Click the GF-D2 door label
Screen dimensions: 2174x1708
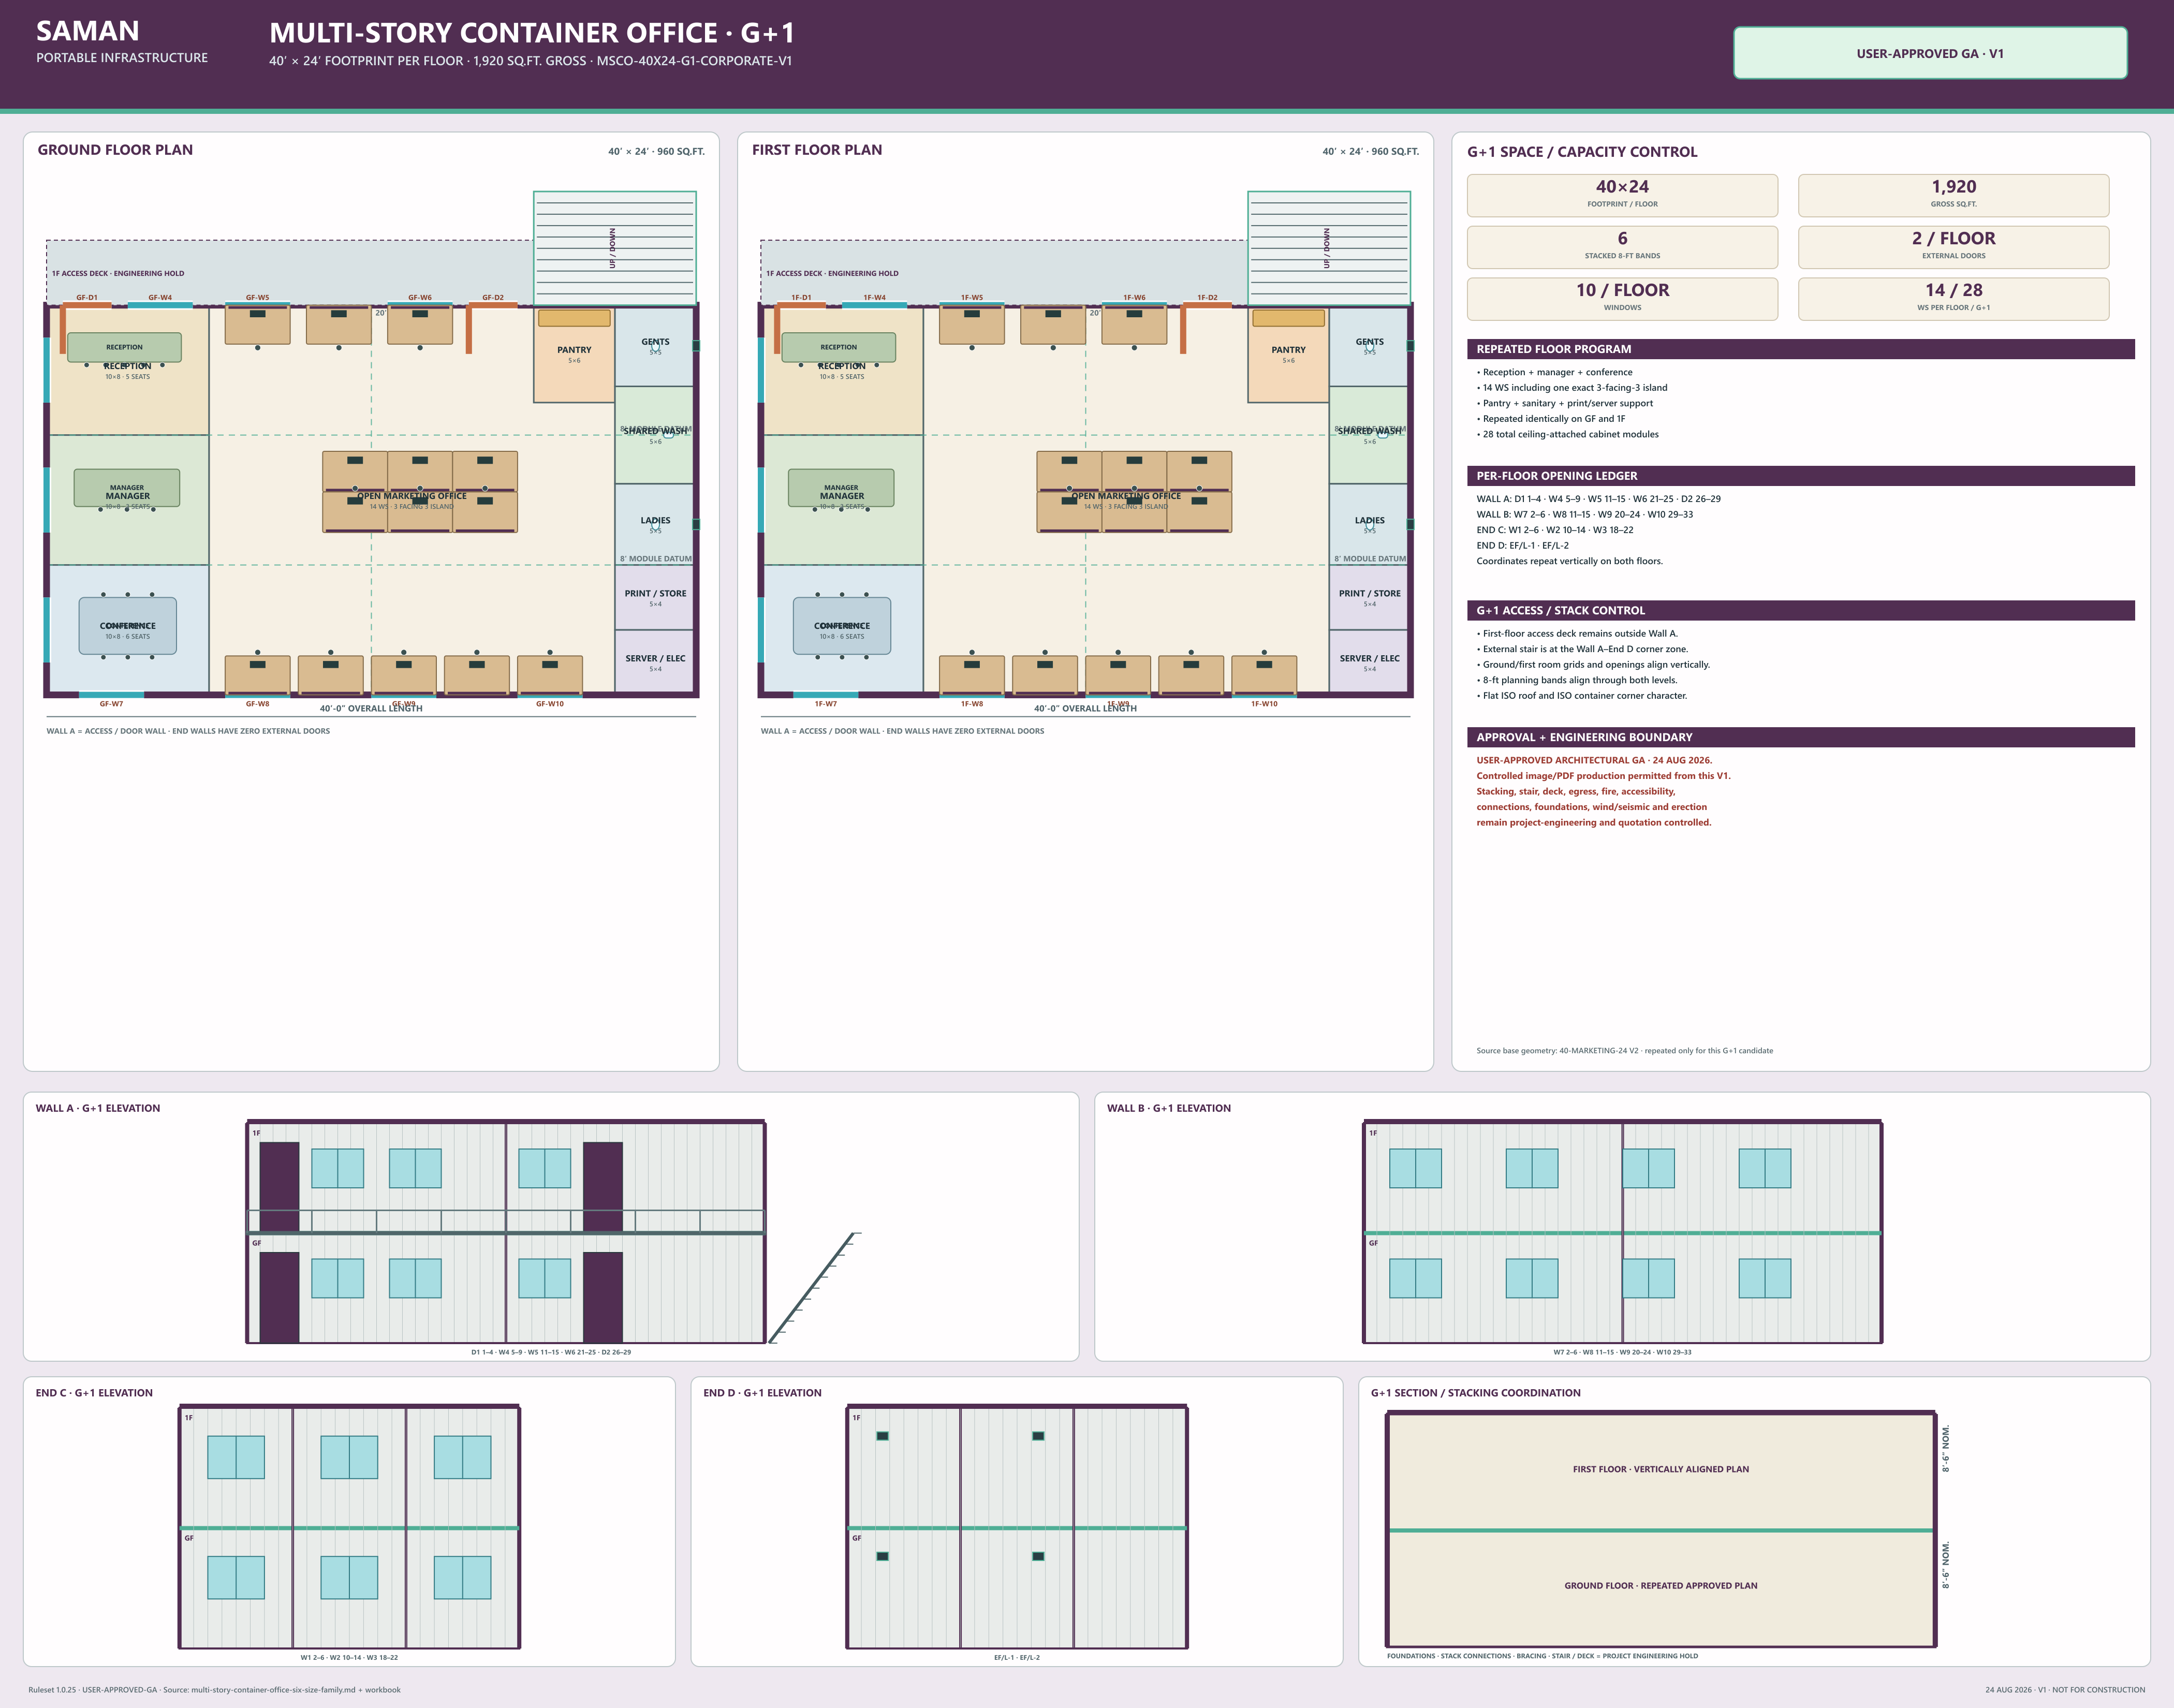493,297
